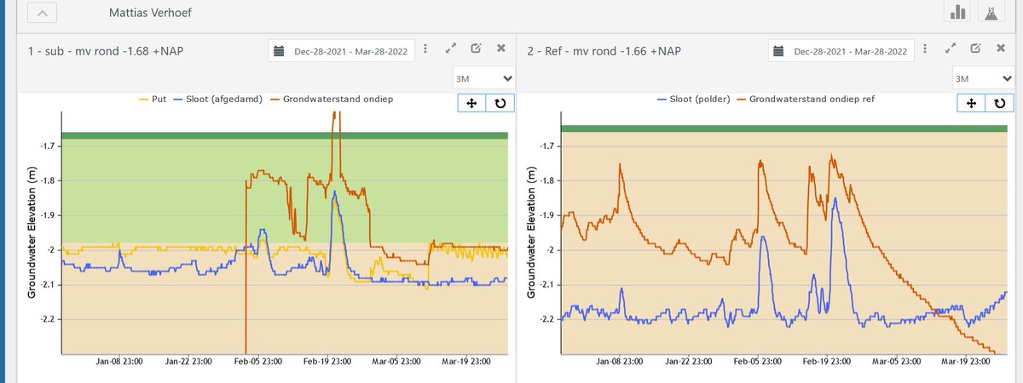Image resolution: width=1023 pixels, height=383 pixels.
Task: Open the three-dot menu of chart 1
Action: (x=426, y=49)
